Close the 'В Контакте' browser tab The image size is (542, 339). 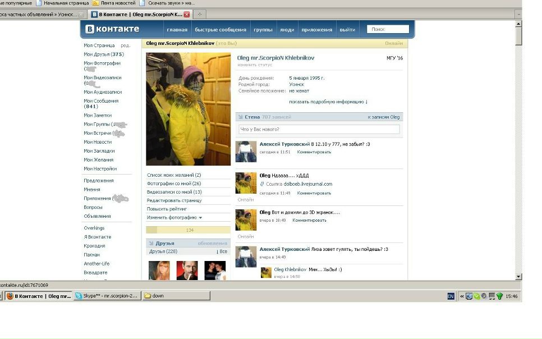(x=187, y=14)
